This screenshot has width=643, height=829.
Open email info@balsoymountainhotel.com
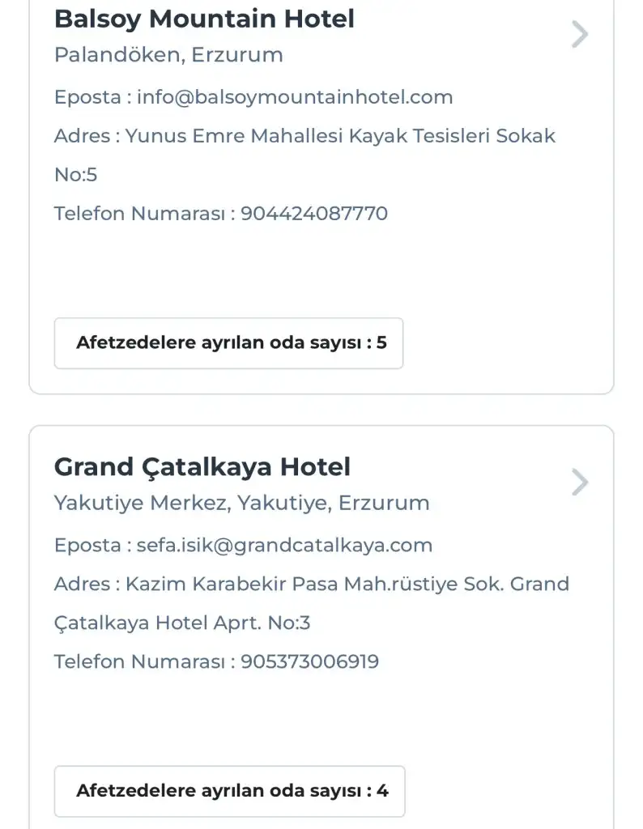[294, 98]
